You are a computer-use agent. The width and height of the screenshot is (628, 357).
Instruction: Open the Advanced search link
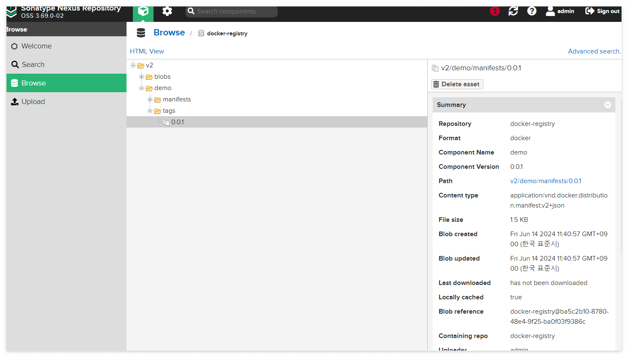point(594,51)
